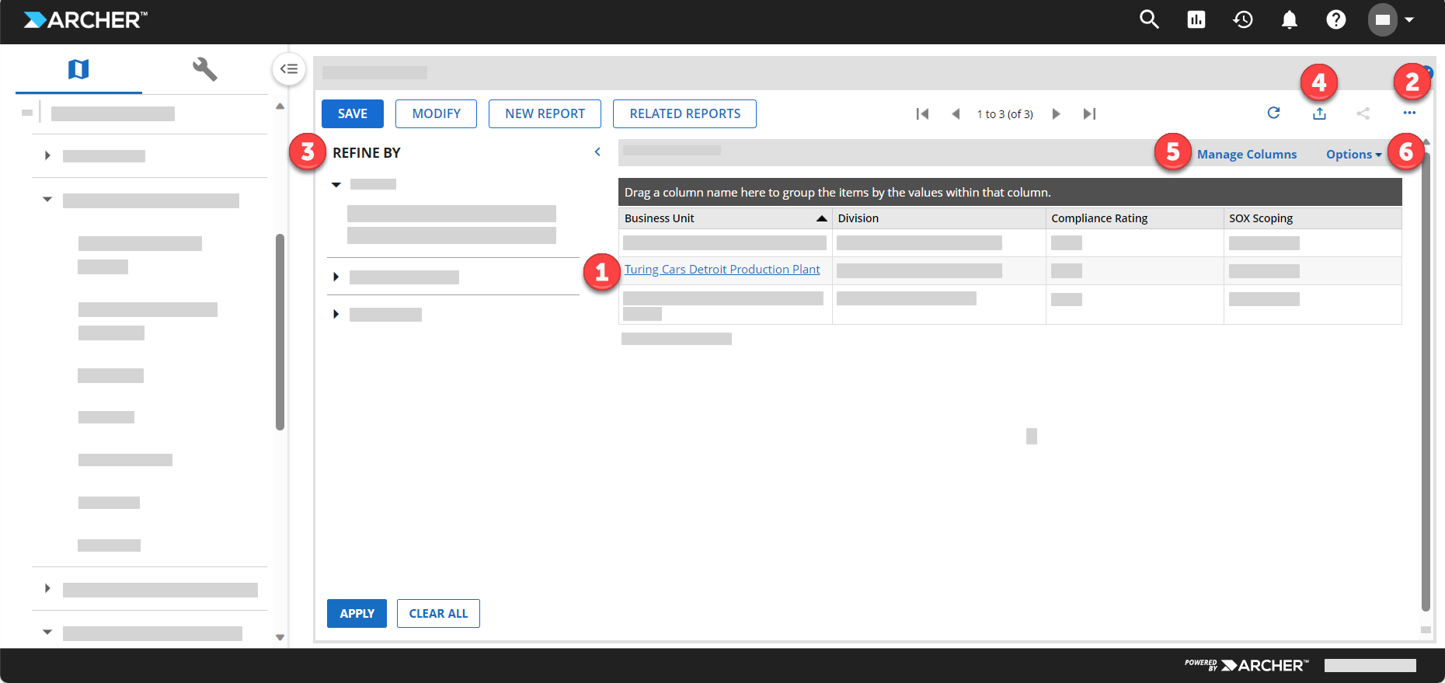Click the MODIFY button

click(436, 113)
